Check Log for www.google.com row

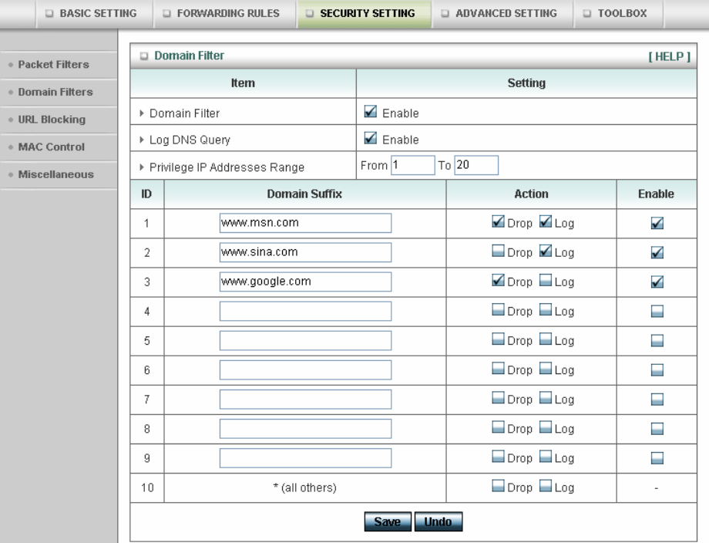[546, 280]
